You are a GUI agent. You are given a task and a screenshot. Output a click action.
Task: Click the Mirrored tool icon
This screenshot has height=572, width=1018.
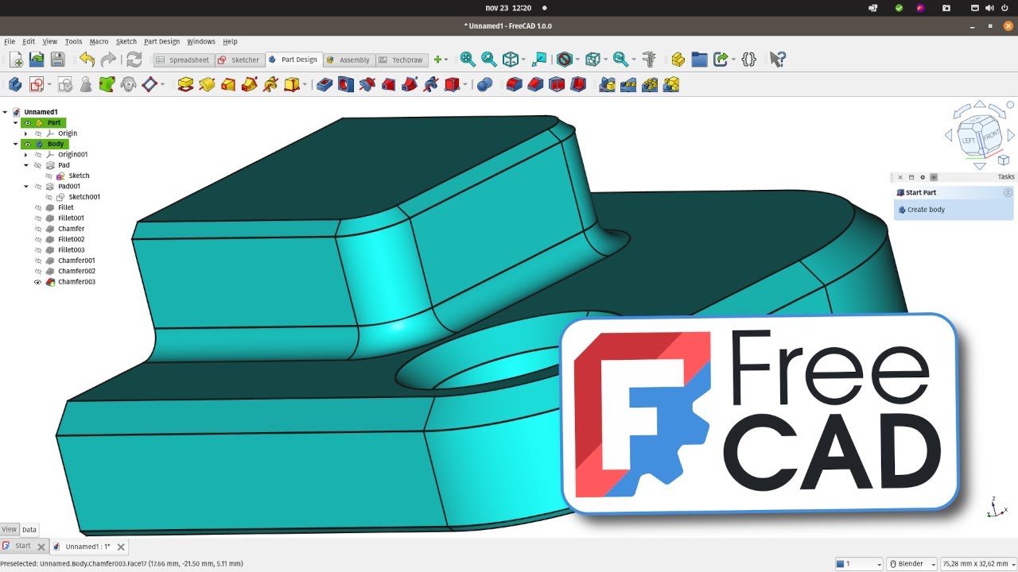coord(608,84)
